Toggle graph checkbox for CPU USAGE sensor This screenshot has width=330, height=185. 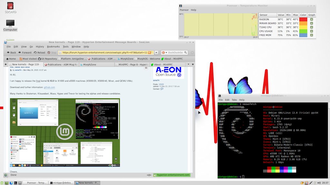pyautogui.click(x=312, y=31)
